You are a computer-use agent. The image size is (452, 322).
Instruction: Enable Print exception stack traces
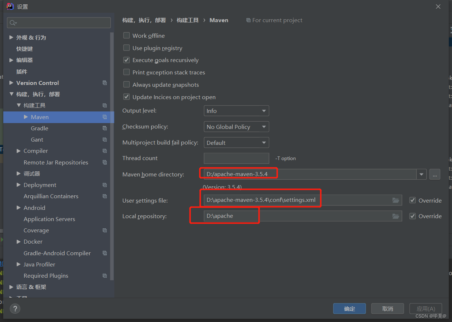coord(126,72)
